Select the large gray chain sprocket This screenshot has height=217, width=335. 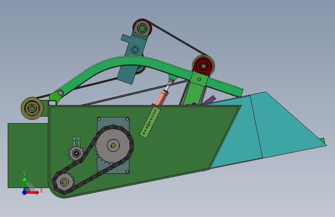pyautogui.click(x=113, y=146)
